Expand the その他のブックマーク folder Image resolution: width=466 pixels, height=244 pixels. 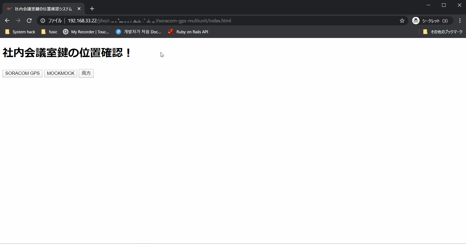[442, 32]
